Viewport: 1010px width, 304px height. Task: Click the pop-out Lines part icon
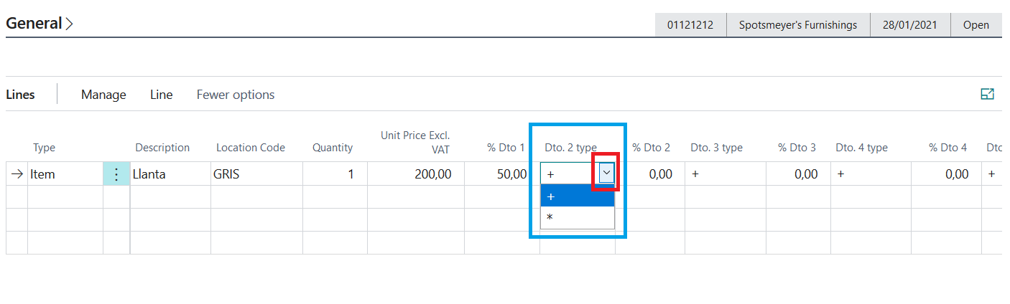pos(987,94)
